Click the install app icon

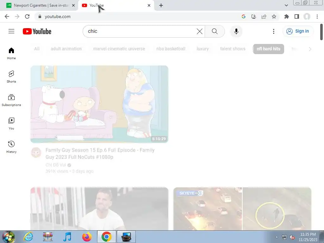253,16
